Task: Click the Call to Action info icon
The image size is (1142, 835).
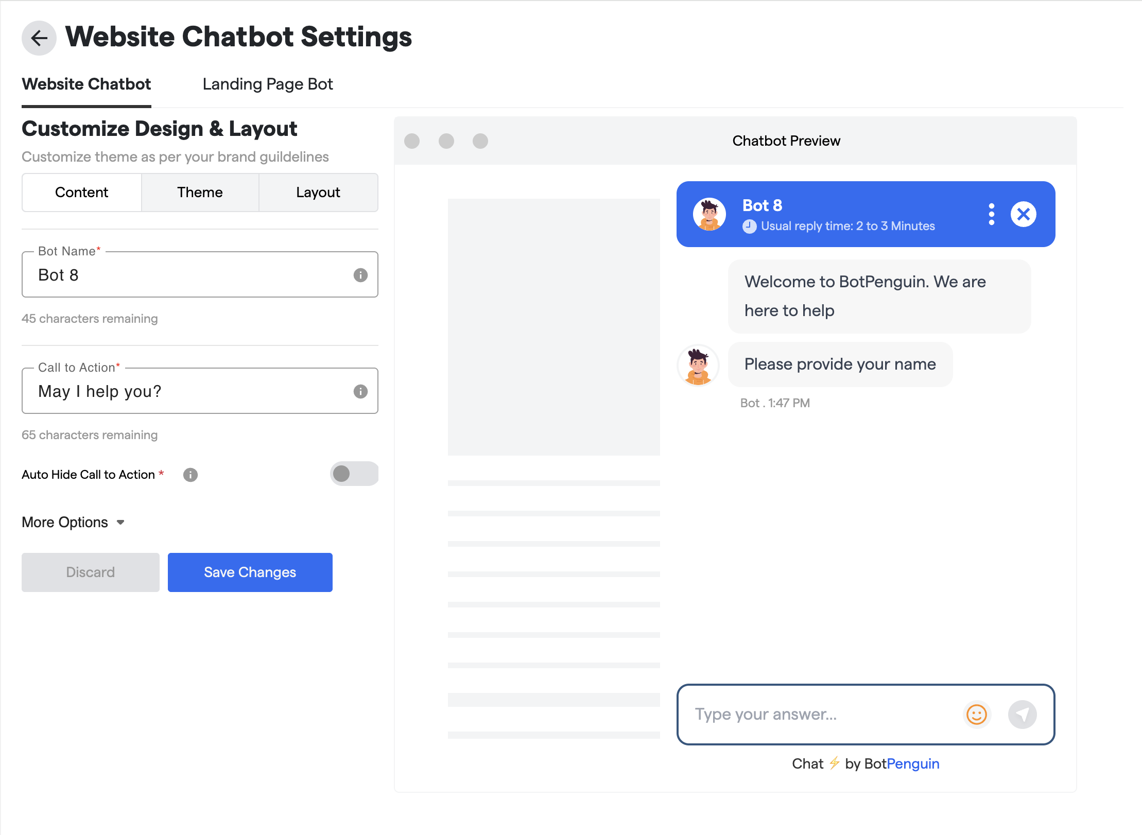Action: pyautogui.click(x=360, y=391)
